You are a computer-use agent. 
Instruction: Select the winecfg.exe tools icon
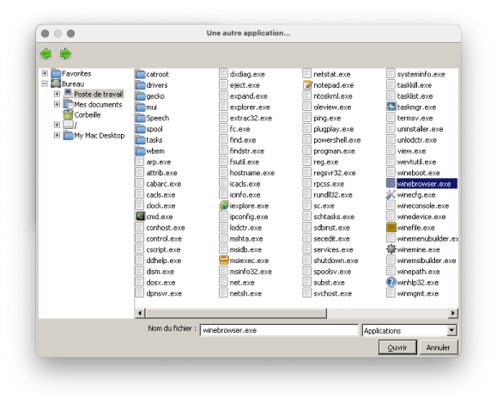[x=391, y=194]
